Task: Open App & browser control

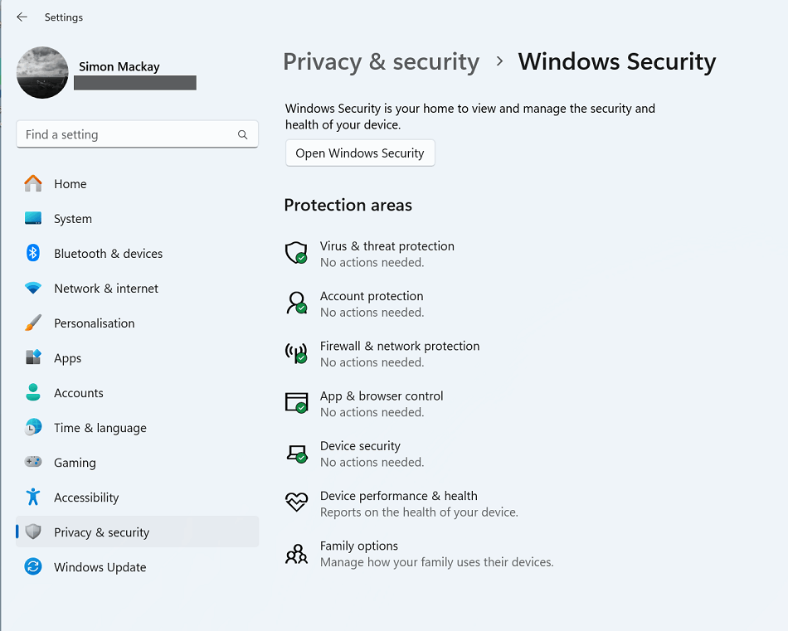Action: click(381, 396)
